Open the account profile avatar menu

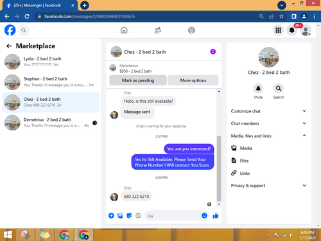pyautogui.click(x=306, y=31)
